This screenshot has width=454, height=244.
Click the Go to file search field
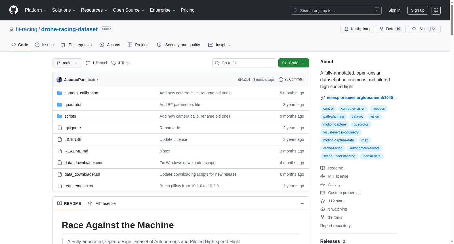[x=244, y=63]
